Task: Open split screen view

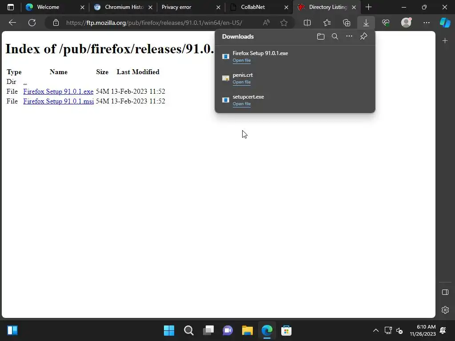Action: point(307,23)
